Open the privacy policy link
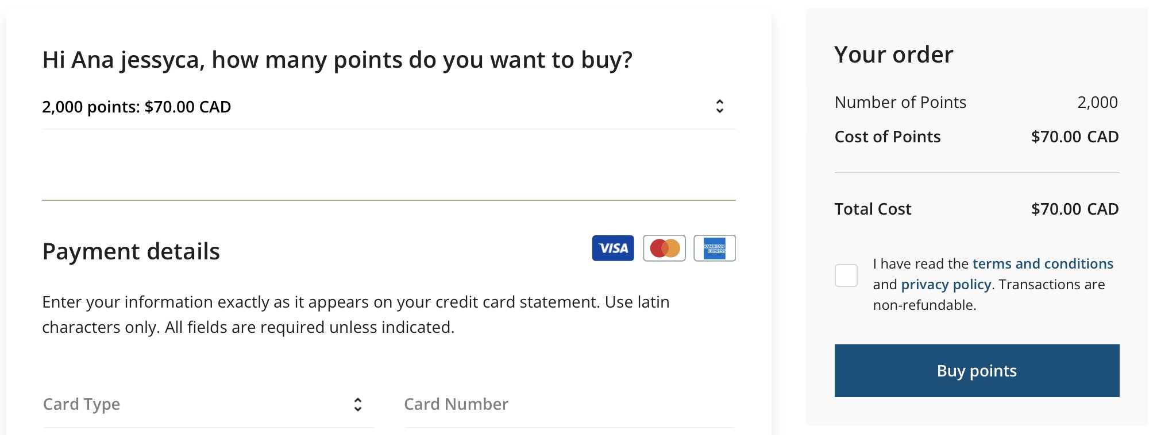Image resolution: width=1157 pixels, height=435 pixels. coord(946,285)
